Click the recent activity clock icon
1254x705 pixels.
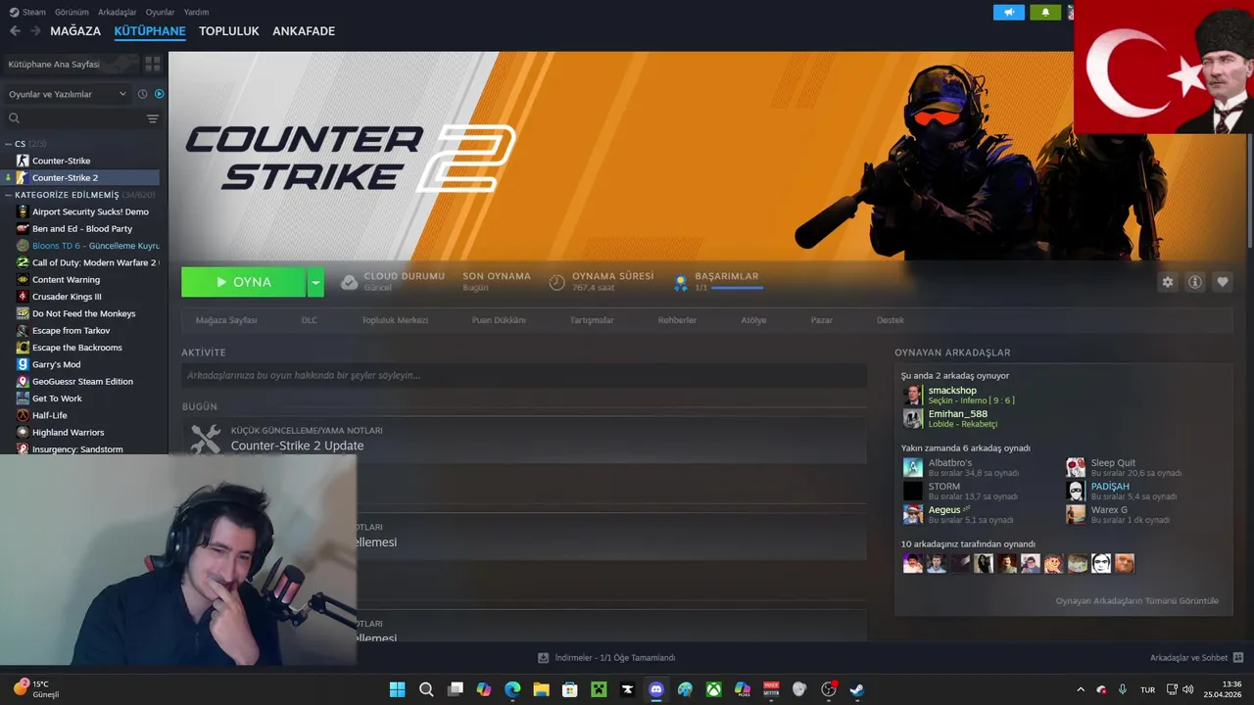142,94
